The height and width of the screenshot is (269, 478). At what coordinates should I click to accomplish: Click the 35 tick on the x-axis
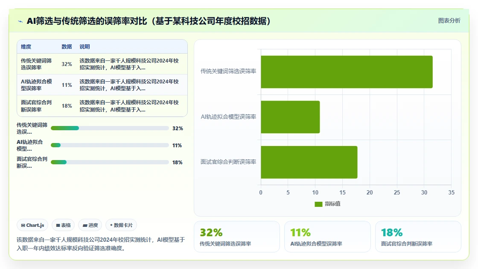451,192
